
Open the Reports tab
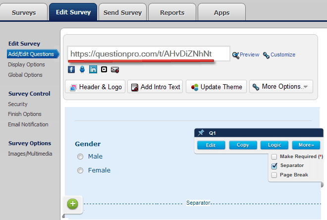tap(172, 12)
